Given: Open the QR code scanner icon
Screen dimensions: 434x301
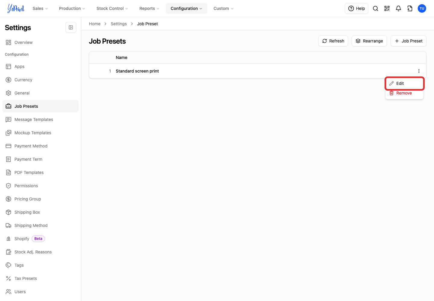Looking at the screenshot, I should [x=387, y=8].
